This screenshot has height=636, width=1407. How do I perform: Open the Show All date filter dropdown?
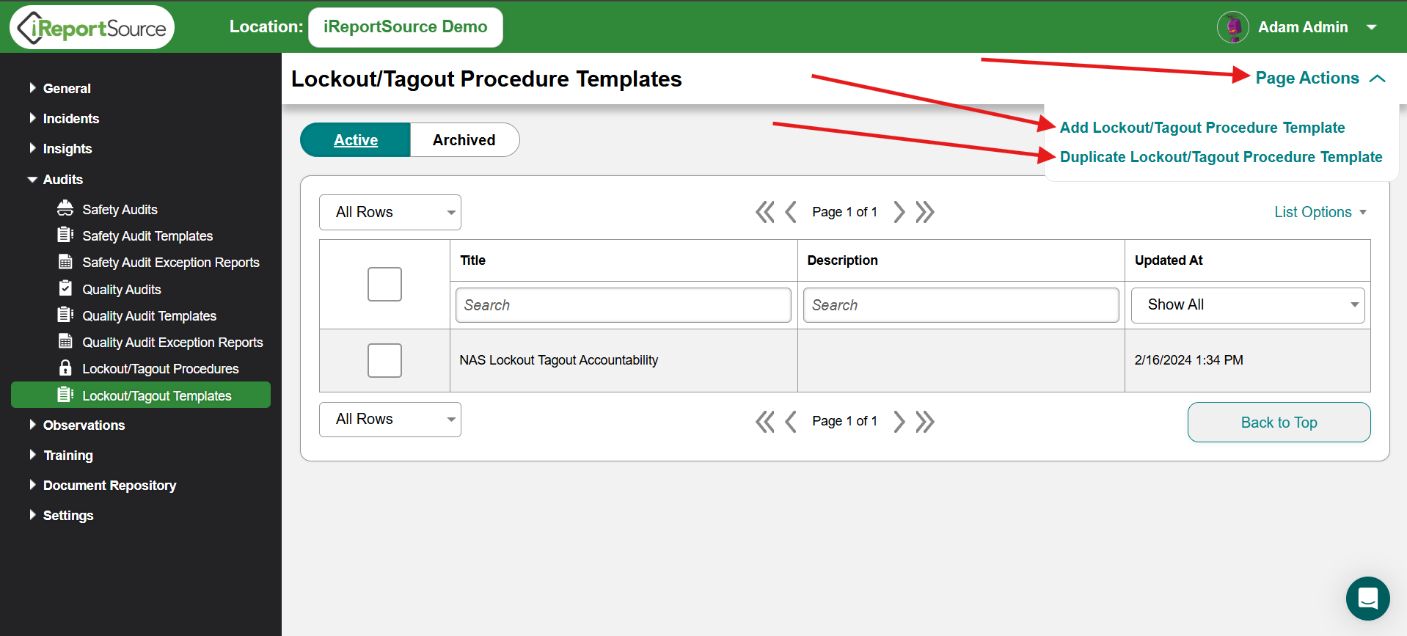click(1248, 305)
